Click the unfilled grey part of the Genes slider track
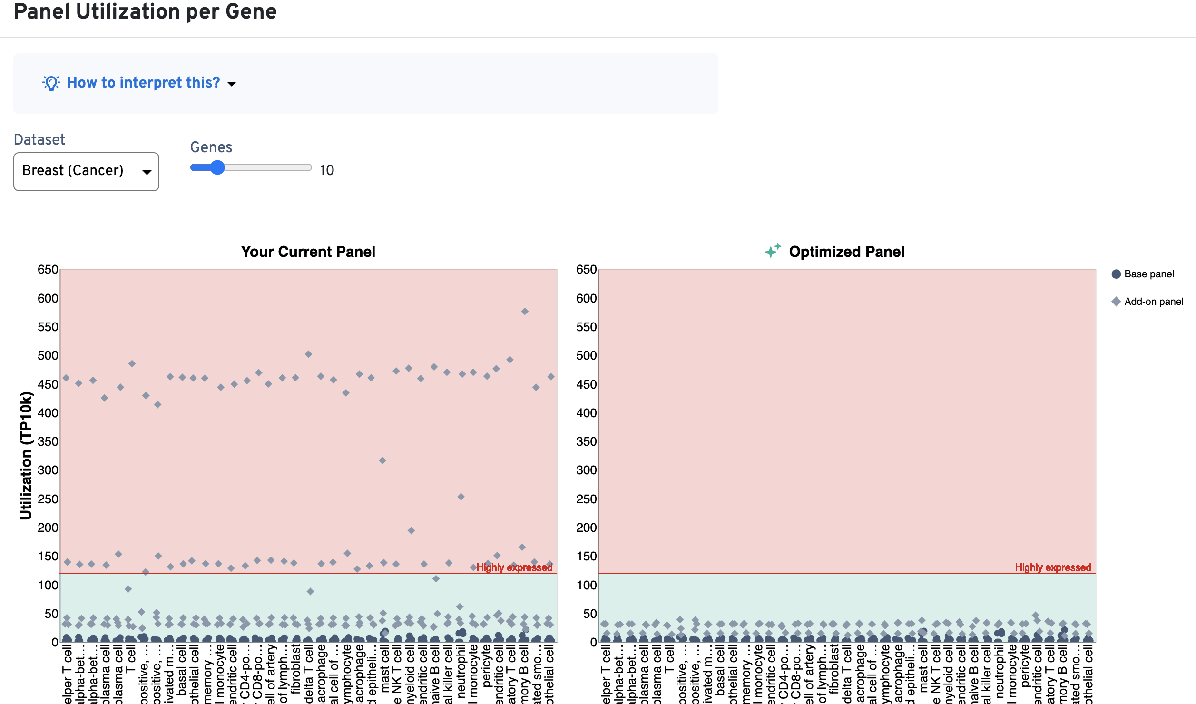This screenshot has height=704, width=1196. coord(268,168)
